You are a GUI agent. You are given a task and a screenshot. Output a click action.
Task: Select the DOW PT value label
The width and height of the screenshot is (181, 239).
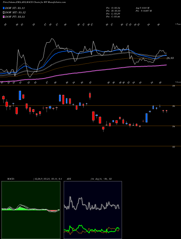[x=15, y=17]
